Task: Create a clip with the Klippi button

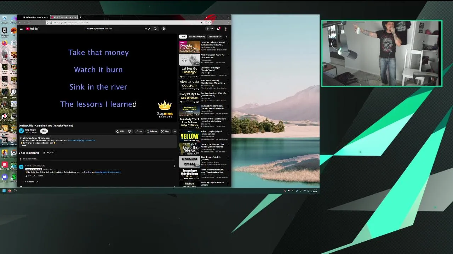Action: [x=165, y=131]
